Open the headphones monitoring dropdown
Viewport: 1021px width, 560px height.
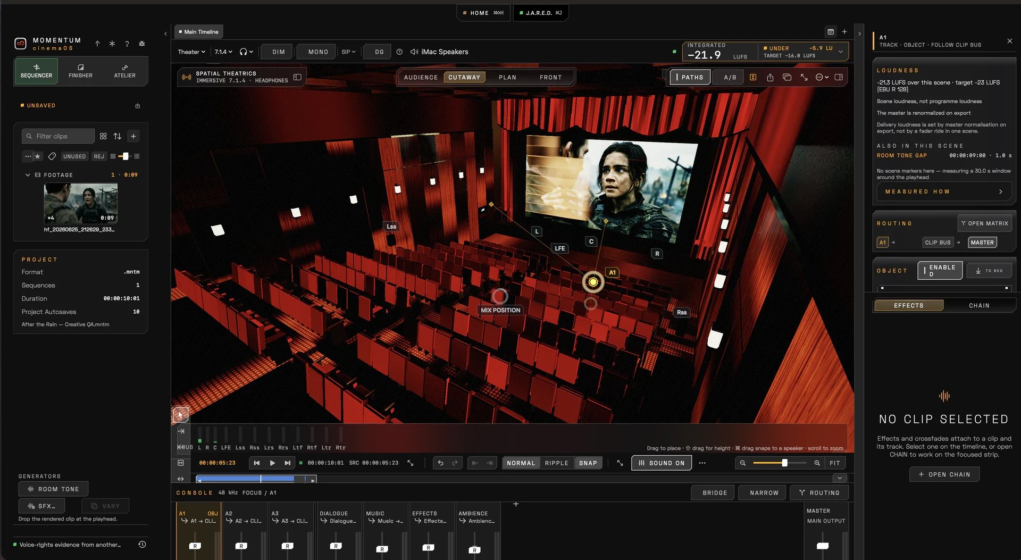pos(246,52)
